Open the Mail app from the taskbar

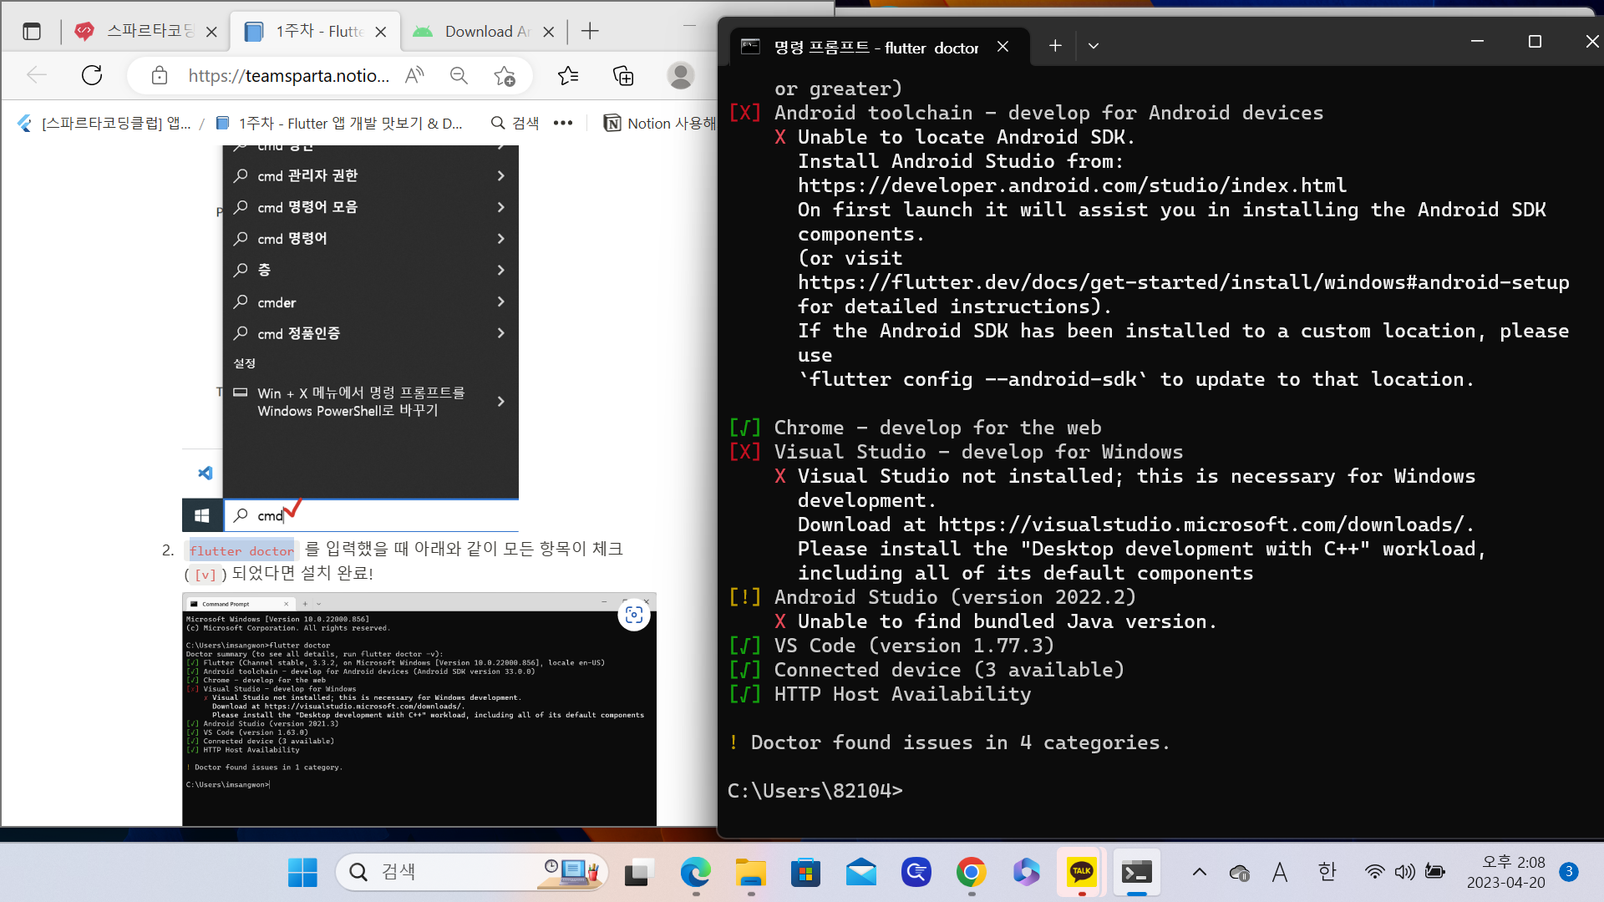(x=860, y=873)
